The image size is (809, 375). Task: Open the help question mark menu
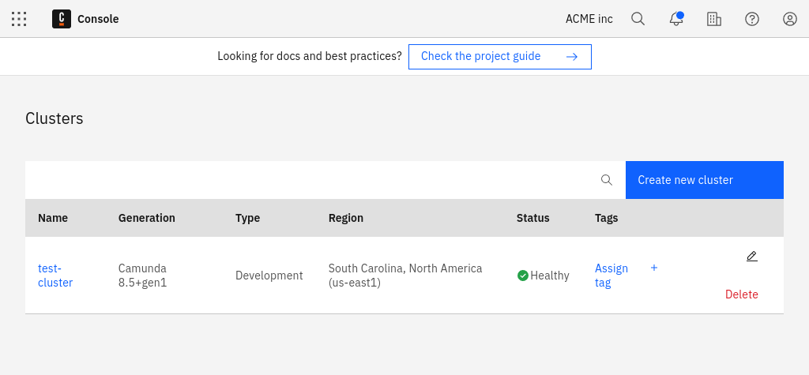[x=751, y=19]
